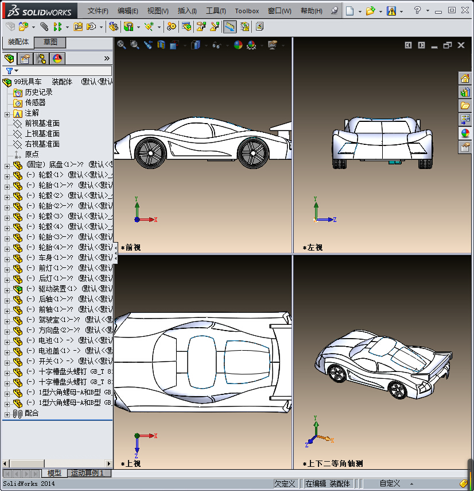Select the Zoom to Fit tool

(122, 45)
